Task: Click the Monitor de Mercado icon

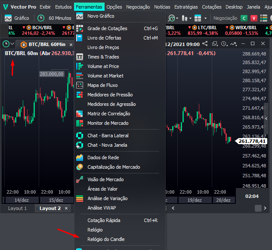Action: pyautogui.click(x=80, y=123)
